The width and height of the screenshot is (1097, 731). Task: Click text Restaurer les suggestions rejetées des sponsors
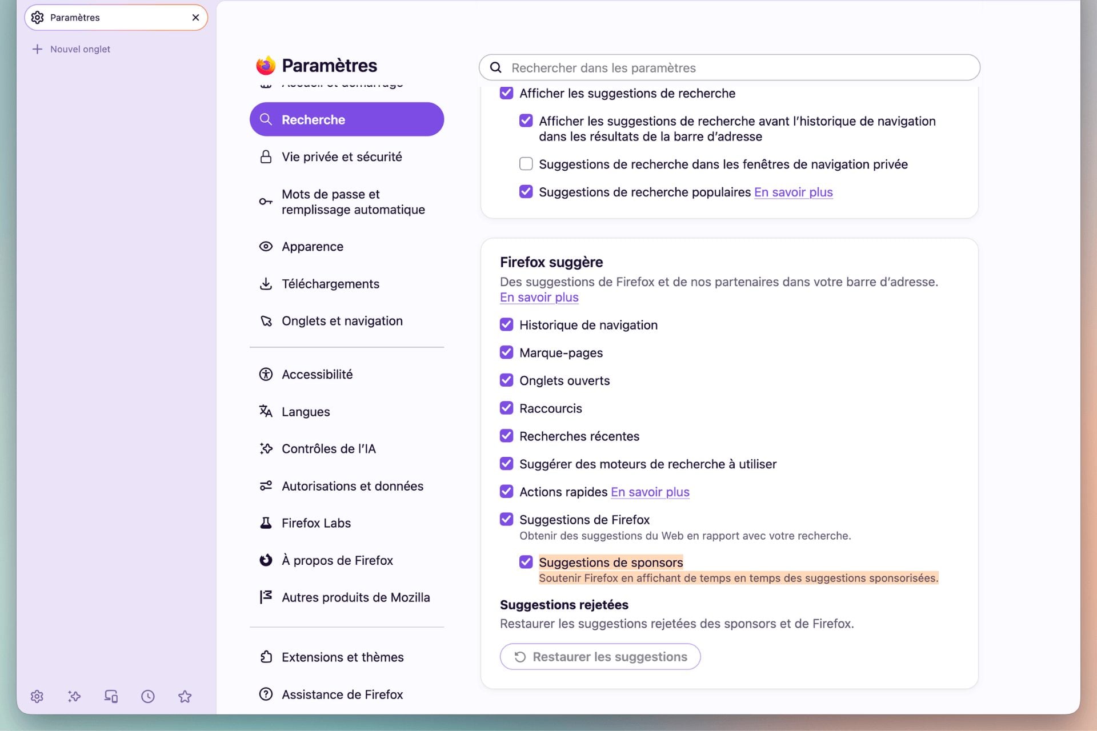pyautogui.click(x=676, y=624)
